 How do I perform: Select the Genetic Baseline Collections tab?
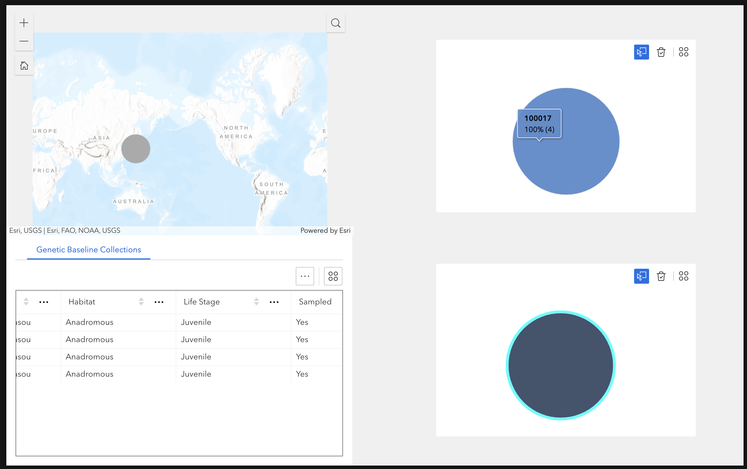(x=88, y=250)
